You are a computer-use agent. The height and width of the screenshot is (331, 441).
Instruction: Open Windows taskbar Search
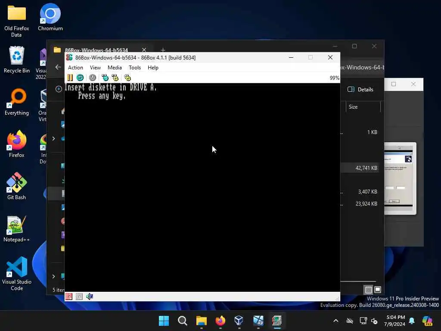pos(183,321)
